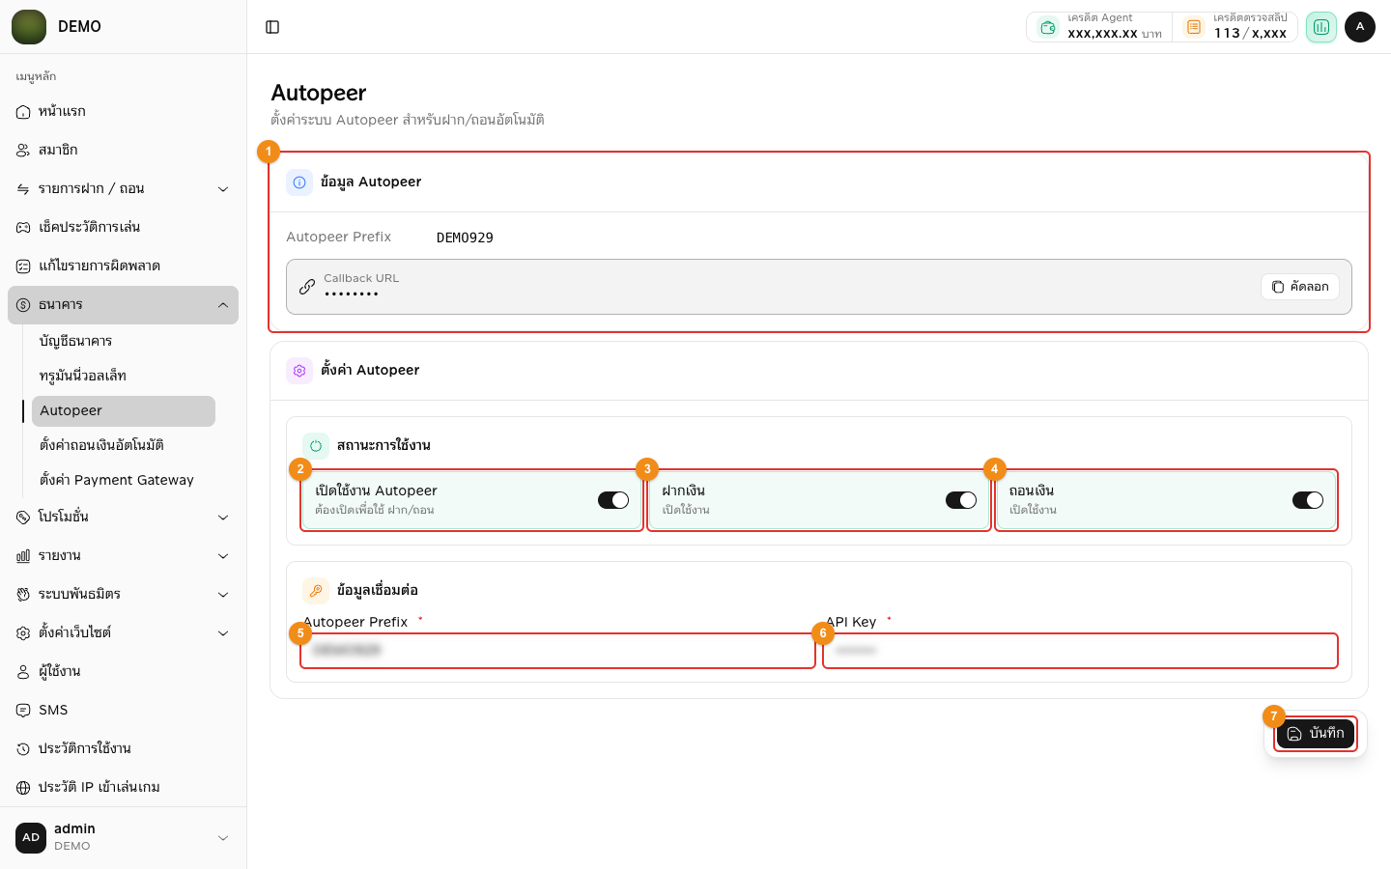Click the link icon next to Callback URL
Screen dimensions: 1391x869
click(x=307, y=287)
